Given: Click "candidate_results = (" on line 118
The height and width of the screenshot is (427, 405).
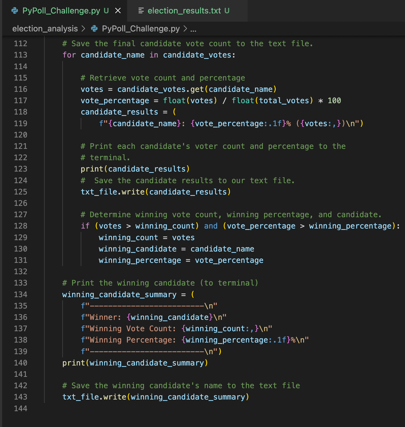Looking at the screenshot, I should [x=128, y=112].
